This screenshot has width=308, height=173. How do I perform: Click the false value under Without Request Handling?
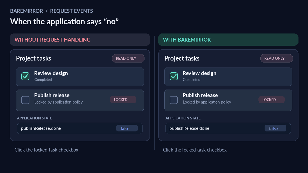127,128
